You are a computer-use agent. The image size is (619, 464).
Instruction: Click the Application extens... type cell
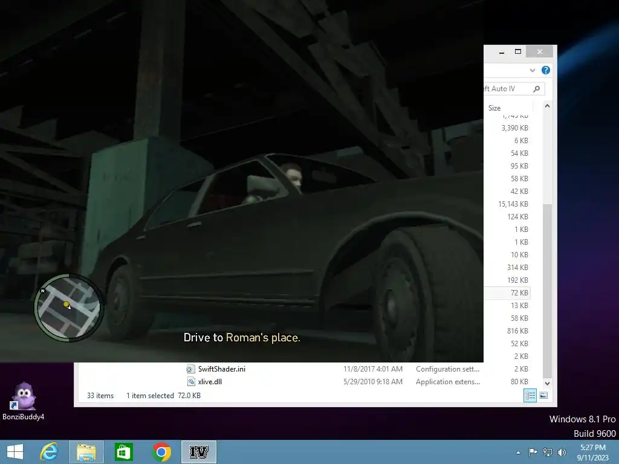[x=448, y=382]
